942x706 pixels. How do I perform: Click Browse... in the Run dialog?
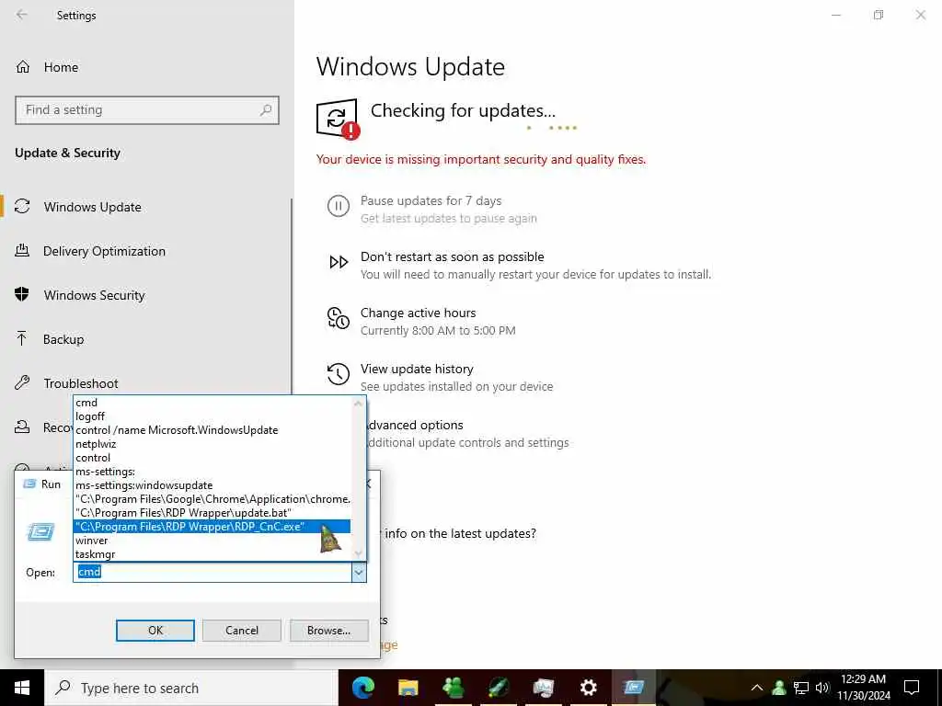[x=328, y=631]
